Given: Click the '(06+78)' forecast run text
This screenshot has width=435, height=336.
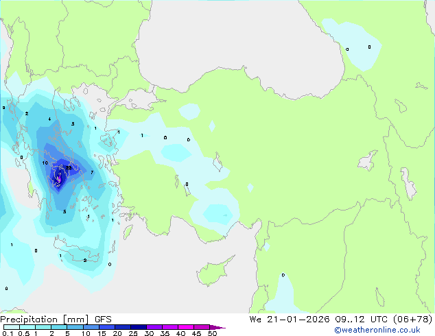Looking at the screenshot, I should pyautogui.click(x=413, y=320).
